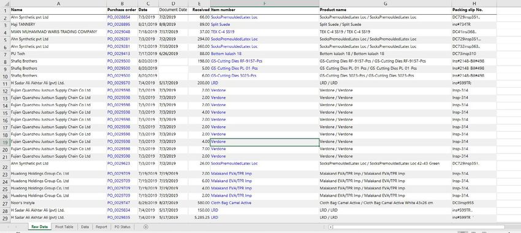Switch to the Report sheet tab
Viewport: 521px width, 233px height.
[101, 227]
